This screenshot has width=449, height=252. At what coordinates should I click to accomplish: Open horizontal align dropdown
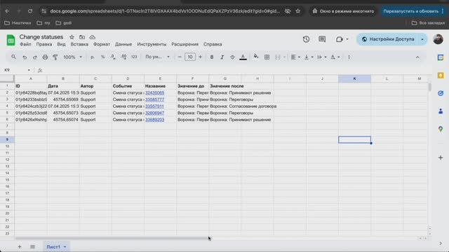point(295,57)
